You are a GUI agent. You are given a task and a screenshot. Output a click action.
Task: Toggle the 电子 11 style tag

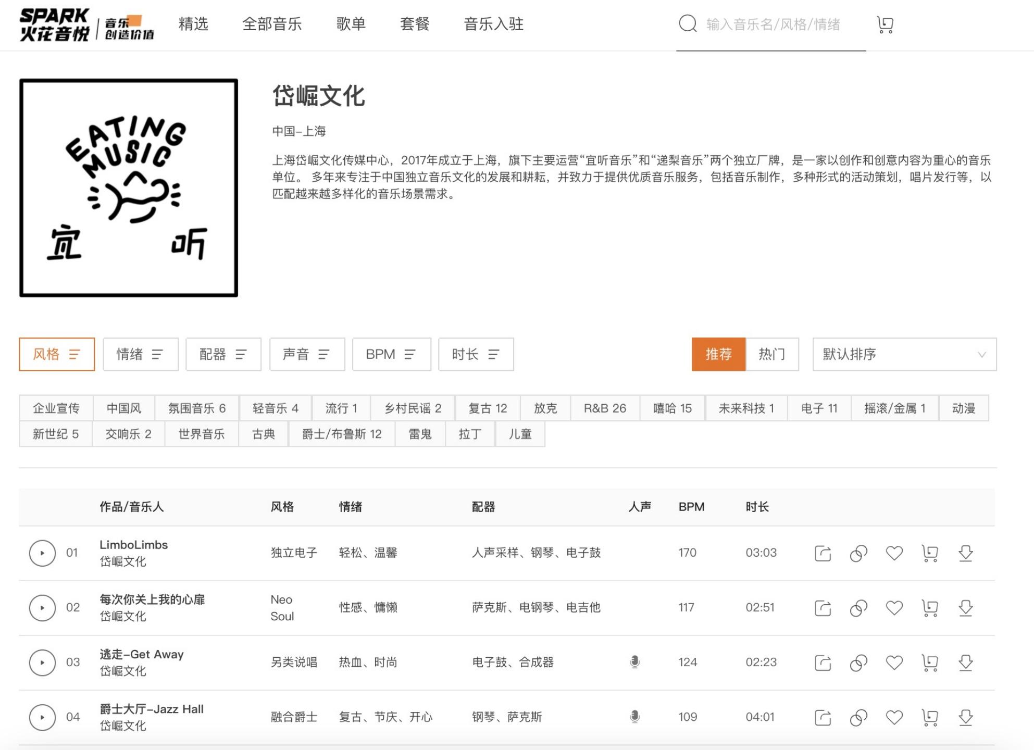pyautogui.click(x=819, y=408)
